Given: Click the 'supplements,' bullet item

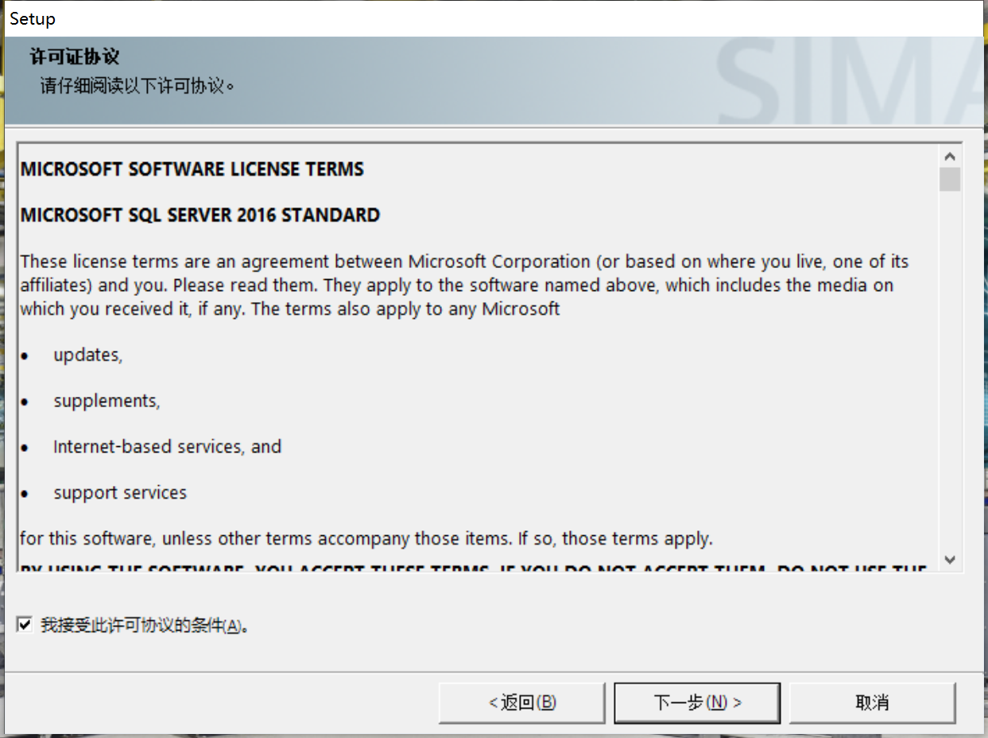Looking at the screenshot, I should pyautogui.click(x=107, y=402).
